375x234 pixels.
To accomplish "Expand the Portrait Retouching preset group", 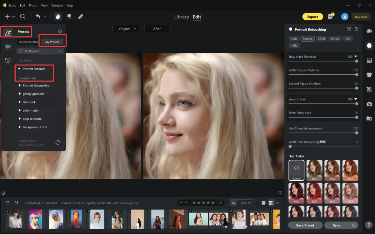I will click(20, 85).
